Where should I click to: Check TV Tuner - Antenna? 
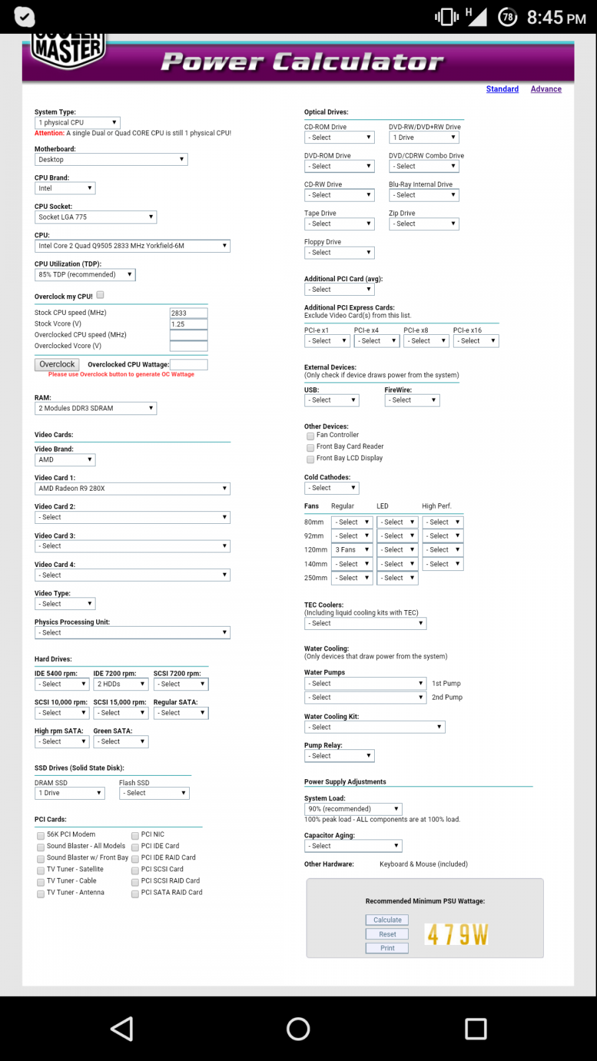[x=40, y=893]
